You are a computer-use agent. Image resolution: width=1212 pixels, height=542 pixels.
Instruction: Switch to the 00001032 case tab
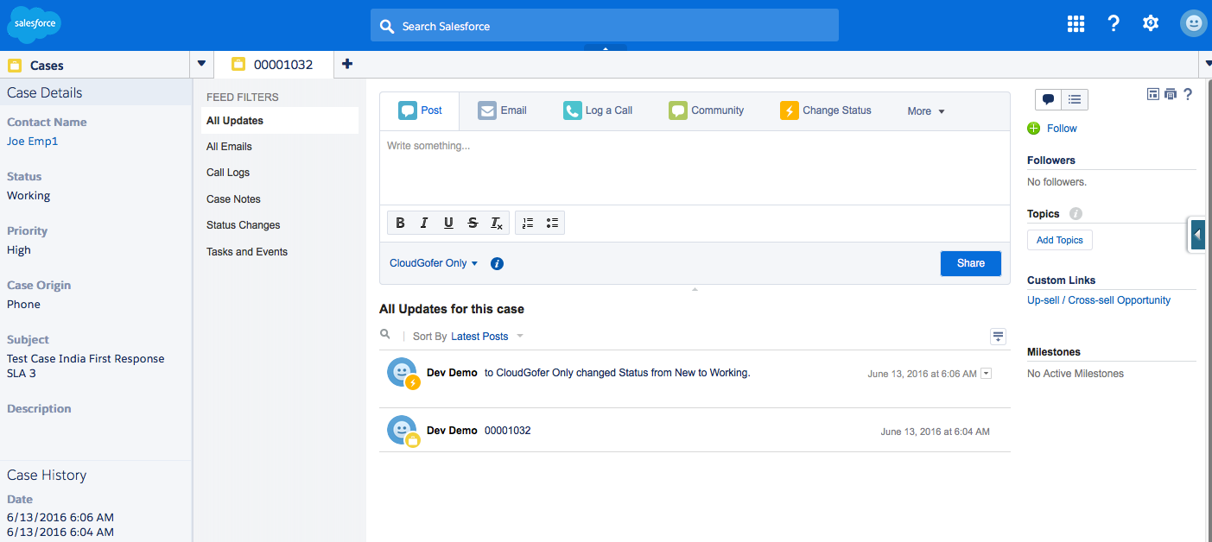coord(273,64)
